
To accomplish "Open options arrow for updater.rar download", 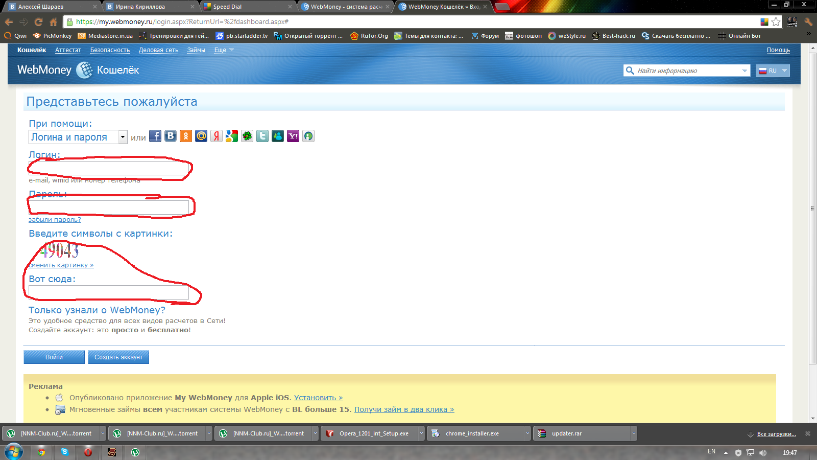I will tap(634, 433).
